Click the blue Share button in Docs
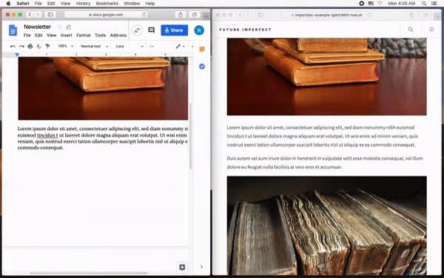This screenshot has height=278, width=444. click(175, 30)
